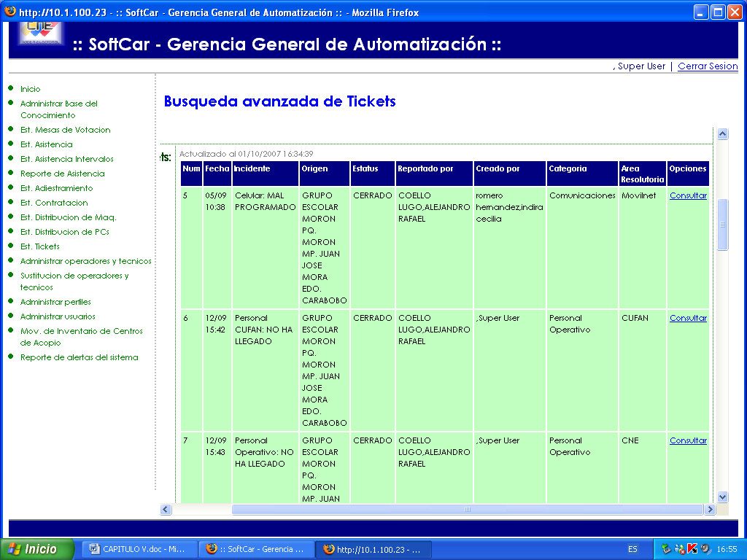Open the Inicio sidebar link
The width and height of the screenshot is (747, 560).
point(31,89)
